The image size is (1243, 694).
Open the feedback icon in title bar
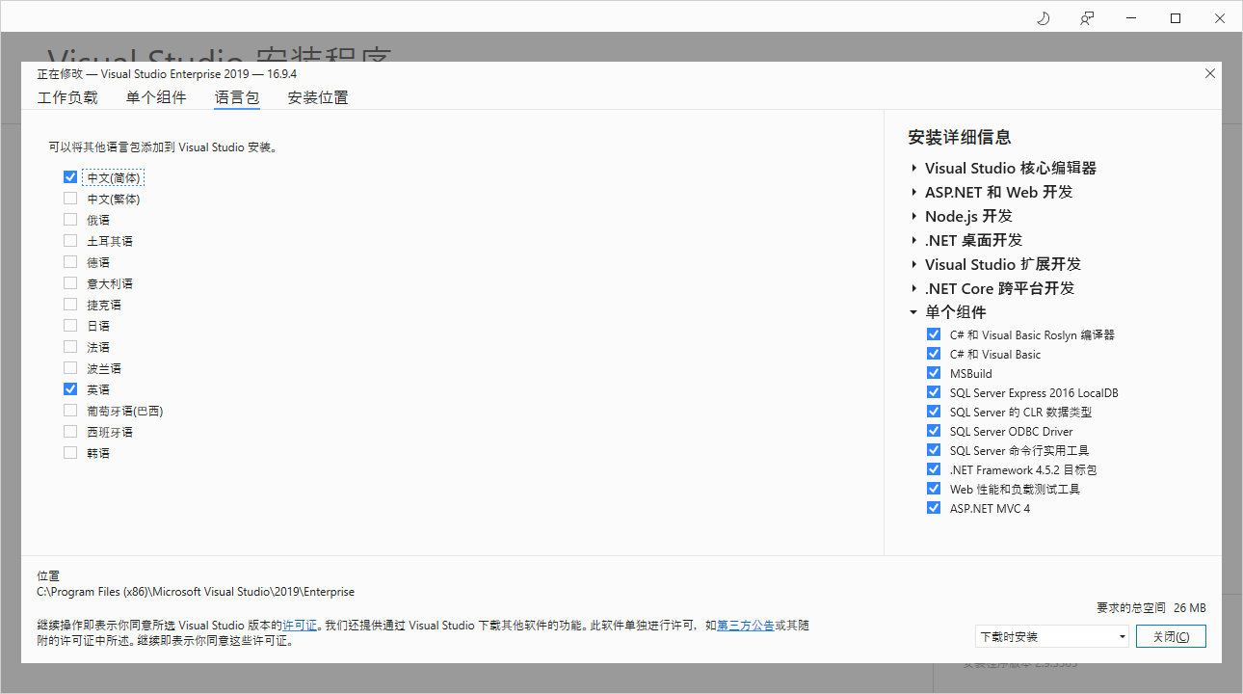point(1087,18)
